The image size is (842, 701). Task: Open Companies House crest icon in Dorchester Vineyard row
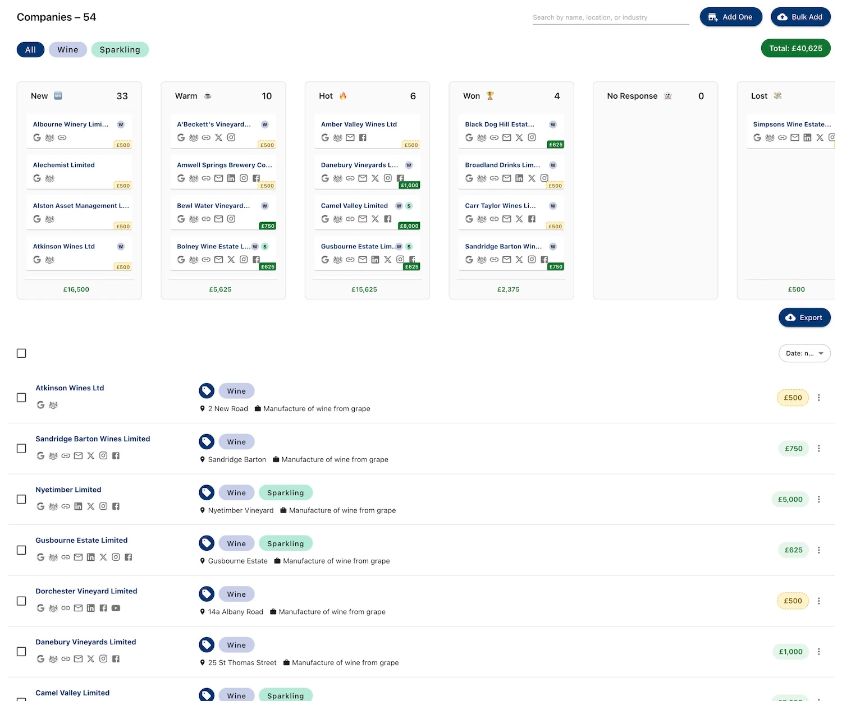pyautogui.click(x=53, y=608)
